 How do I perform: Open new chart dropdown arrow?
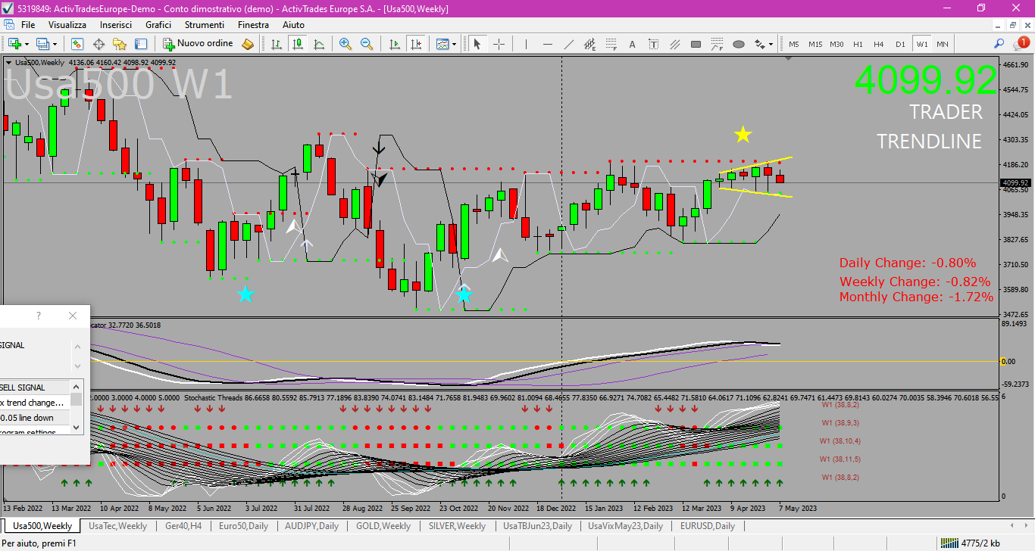[x=27, y=44]
